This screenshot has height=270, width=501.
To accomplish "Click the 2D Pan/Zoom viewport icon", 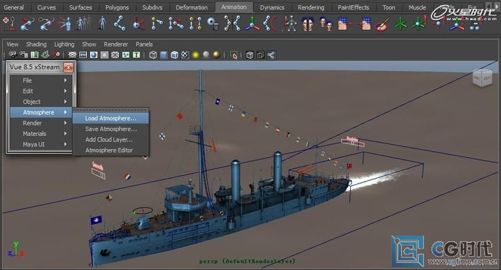I will click(56, 55).
